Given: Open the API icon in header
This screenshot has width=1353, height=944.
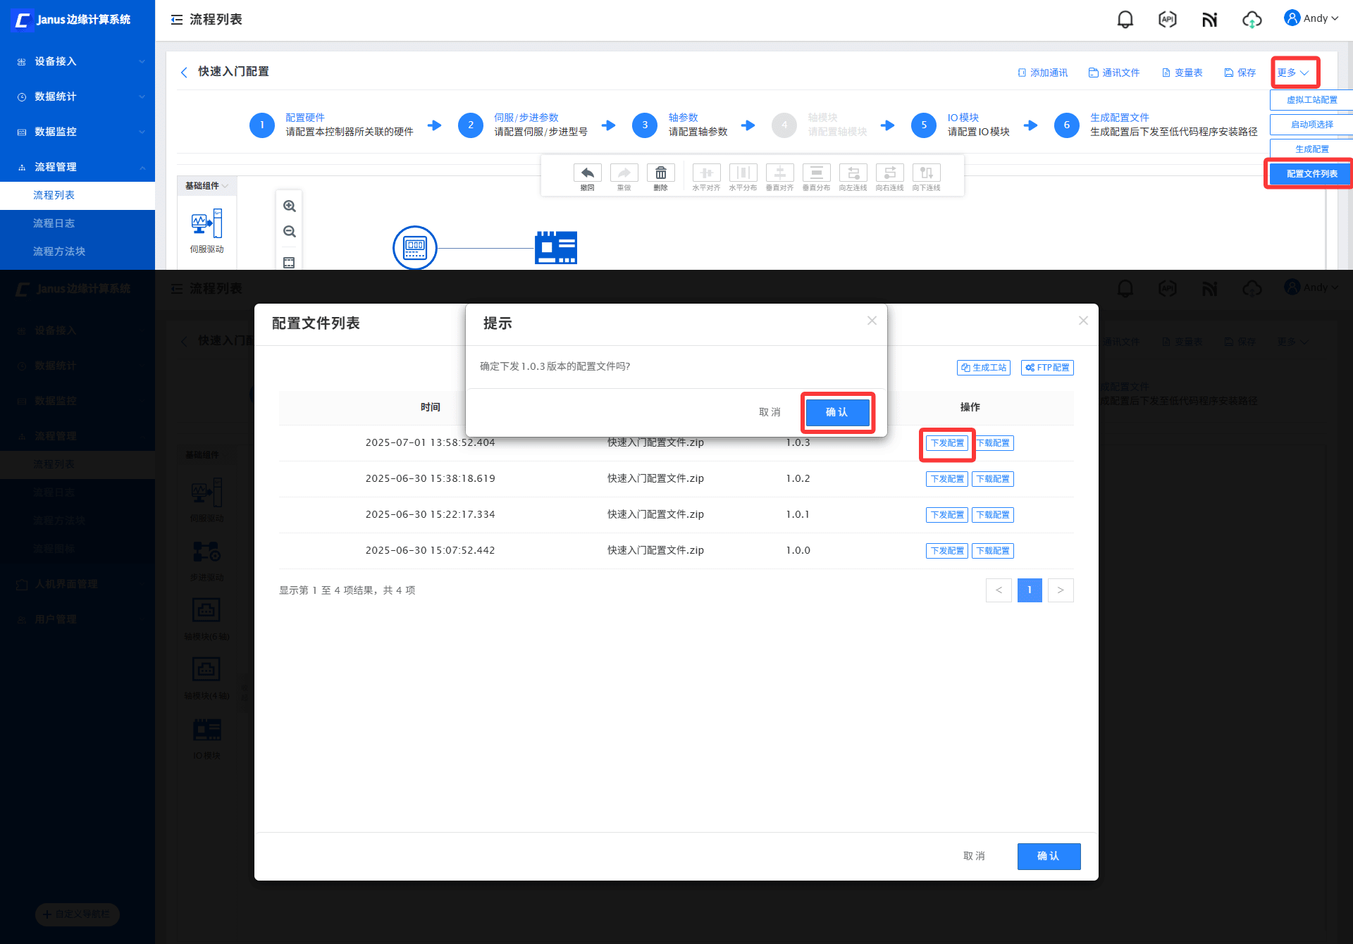Looking at the screenshot, I should pos(1167,19).
